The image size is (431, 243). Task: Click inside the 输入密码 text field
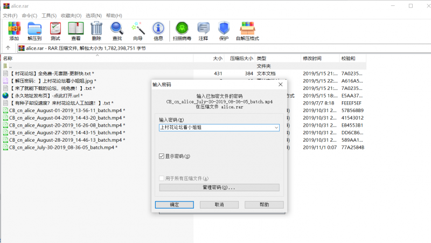[x=215, y=128]
